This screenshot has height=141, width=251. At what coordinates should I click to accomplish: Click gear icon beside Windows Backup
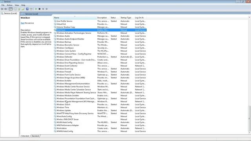click(55, 42)
